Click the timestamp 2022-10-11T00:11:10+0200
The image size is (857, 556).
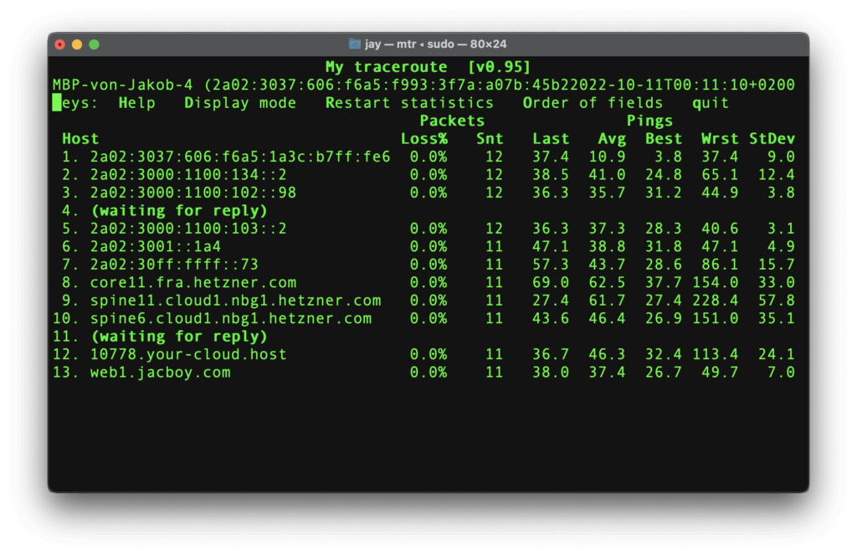click(x=683, y=85)
